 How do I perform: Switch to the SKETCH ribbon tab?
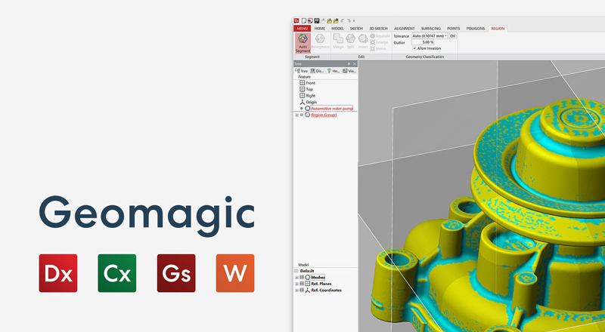coord(356,29)
